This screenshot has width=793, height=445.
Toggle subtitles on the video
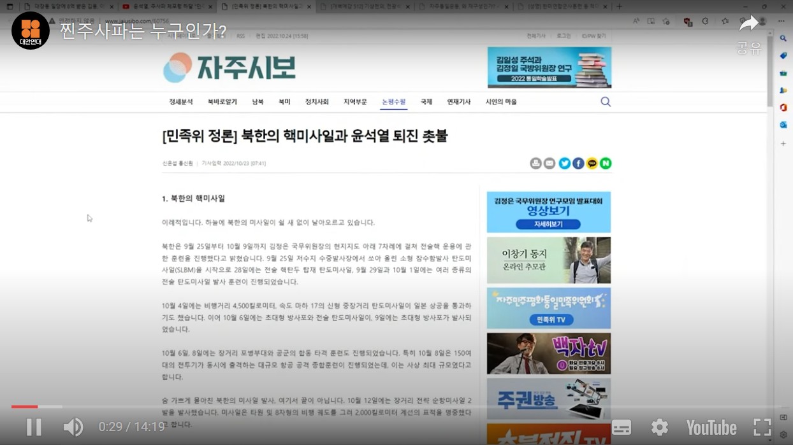622,427
